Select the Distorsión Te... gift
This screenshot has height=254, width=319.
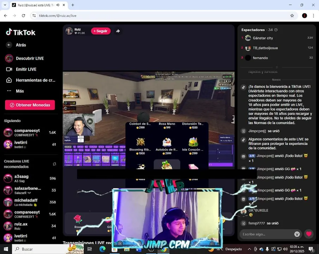click(193, 126)
